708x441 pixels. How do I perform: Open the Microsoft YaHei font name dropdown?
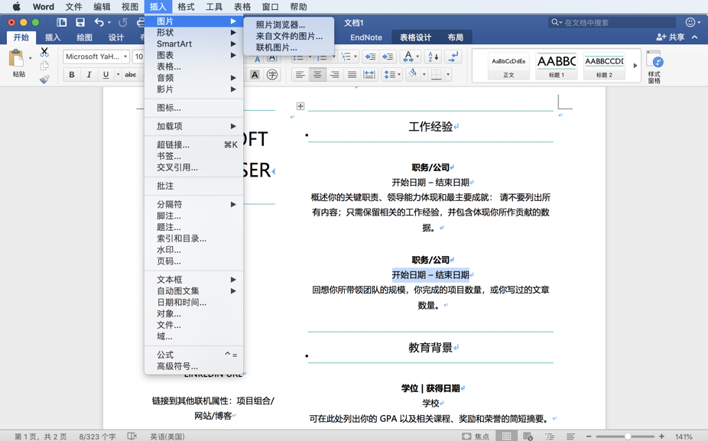pos(125,57)
